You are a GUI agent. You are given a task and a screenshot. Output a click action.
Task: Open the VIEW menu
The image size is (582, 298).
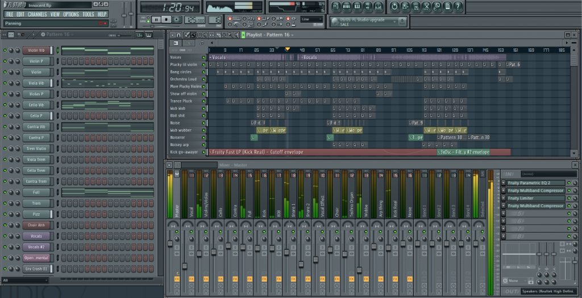[55, 14]
